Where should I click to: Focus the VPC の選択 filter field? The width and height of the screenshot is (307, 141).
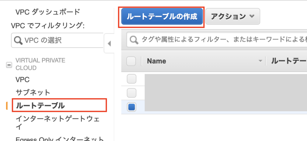pyautogui.click(x=63, y=40)
